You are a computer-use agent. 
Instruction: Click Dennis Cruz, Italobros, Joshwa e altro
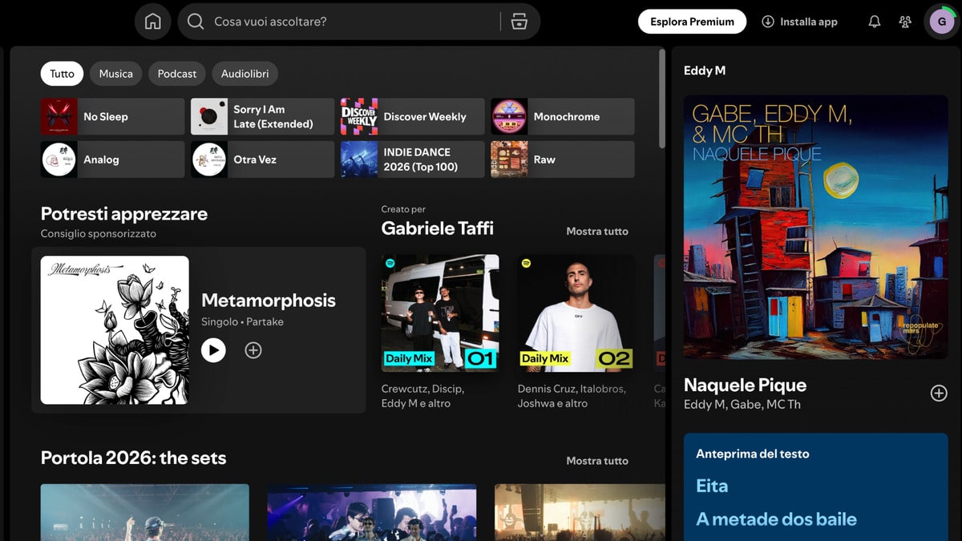coord(572,396)
